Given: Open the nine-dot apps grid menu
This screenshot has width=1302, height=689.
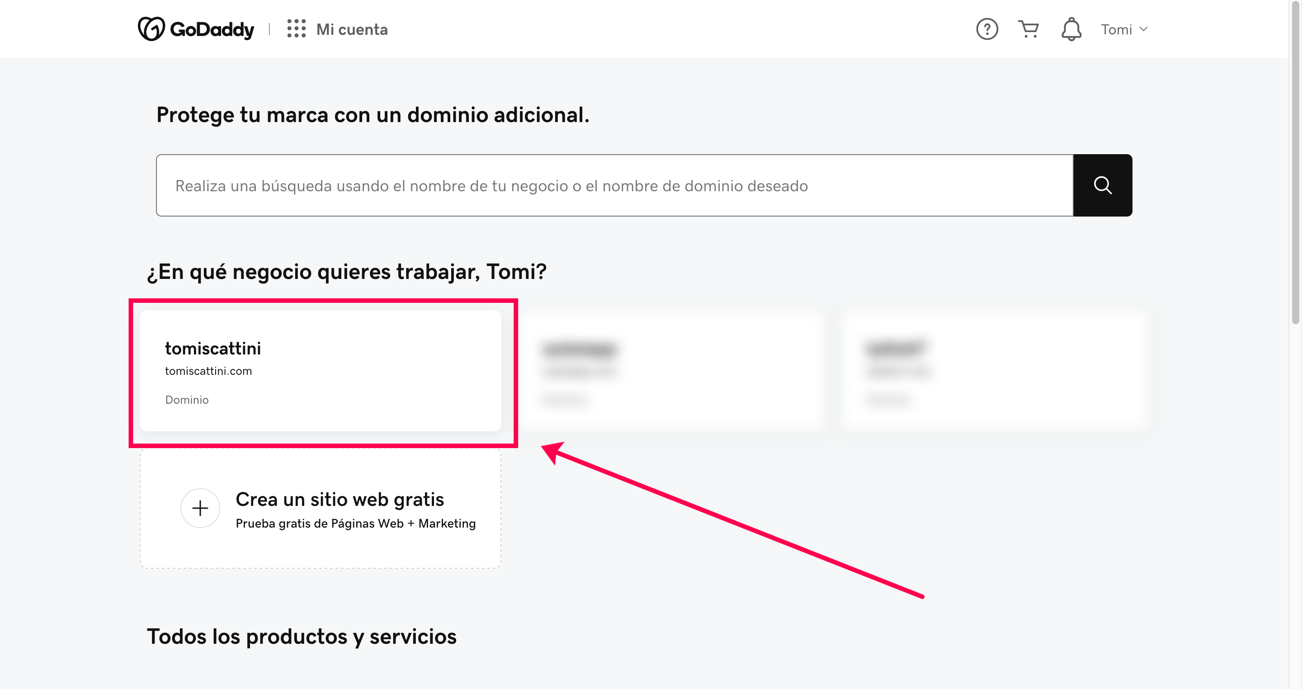Looking at the screenshot, I should point(296,29).
